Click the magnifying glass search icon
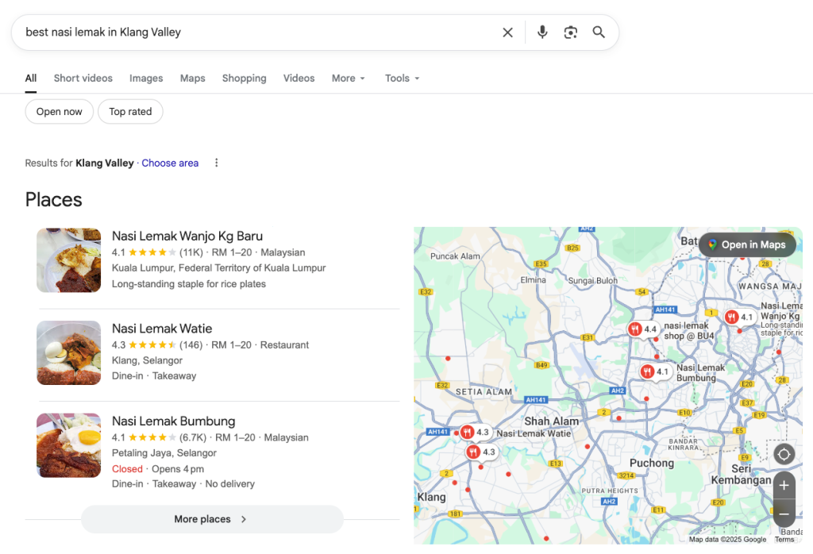 [x=599, y=33]
